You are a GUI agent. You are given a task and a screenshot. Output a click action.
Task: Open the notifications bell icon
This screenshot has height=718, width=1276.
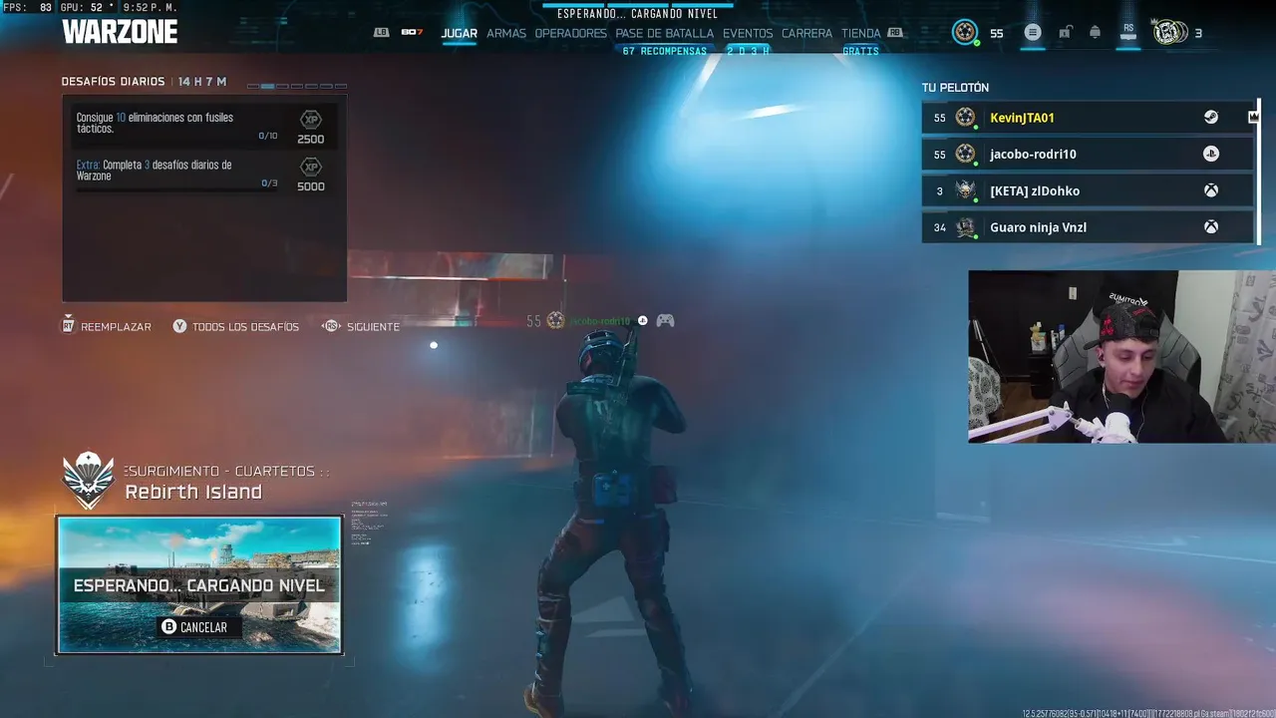[x=1095, y=33]
